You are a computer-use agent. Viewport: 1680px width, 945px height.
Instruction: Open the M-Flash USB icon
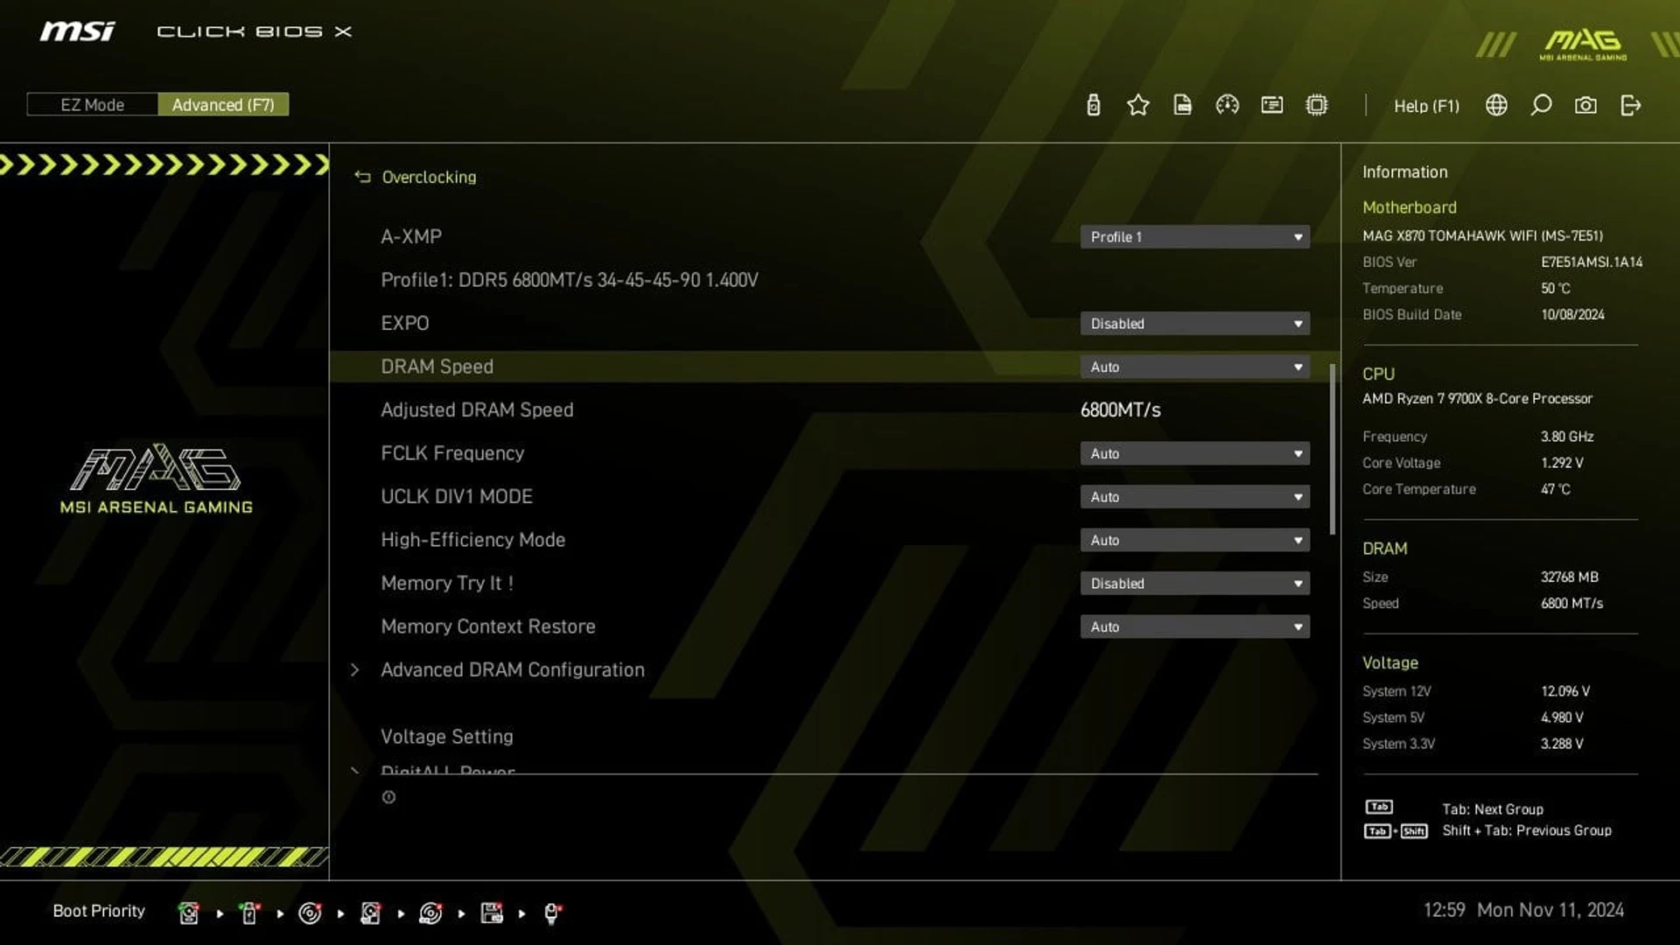[1093, 106]
